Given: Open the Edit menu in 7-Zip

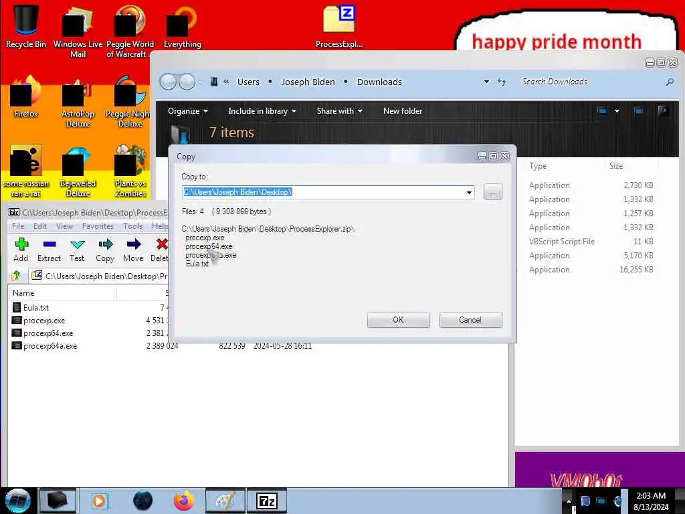Looking at the screenshot, I should coord(39,226).
